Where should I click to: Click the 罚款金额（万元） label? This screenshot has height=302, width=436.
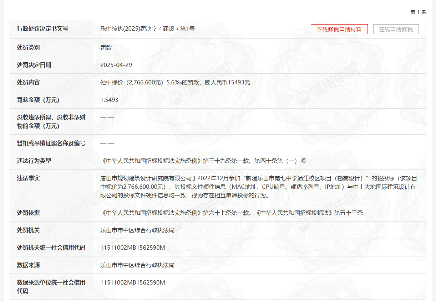pos(38,100)
